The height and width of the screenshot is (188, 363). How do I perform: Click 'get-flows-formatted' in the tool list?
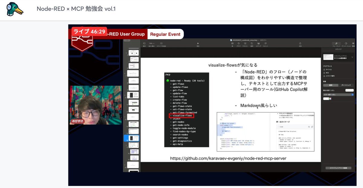point(185,112)
